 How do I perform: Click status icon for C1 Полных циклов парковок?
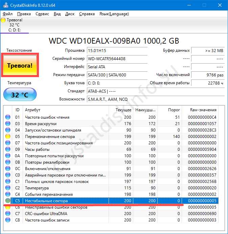(x=8, y=181)
